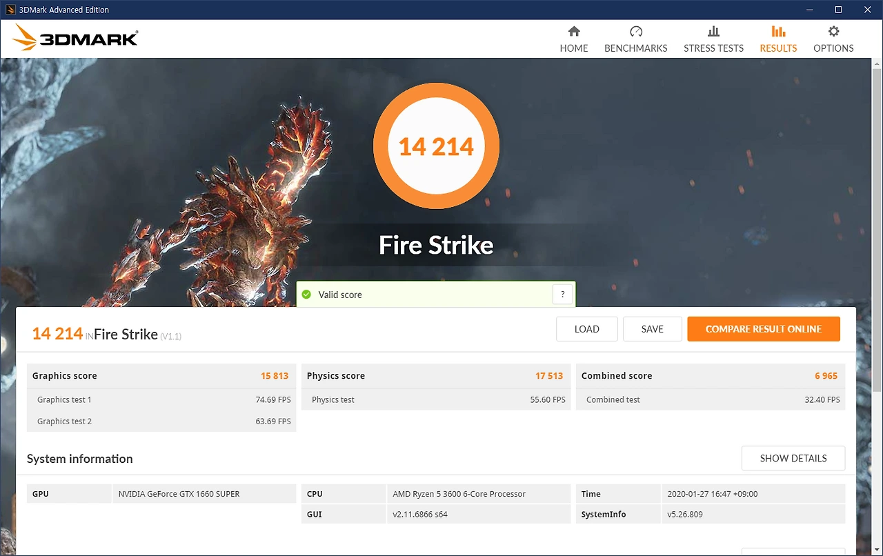The image size is (883, 556).
Task: Click Graphics test 1 74.69 FPS value
Action: coord(273,399)
